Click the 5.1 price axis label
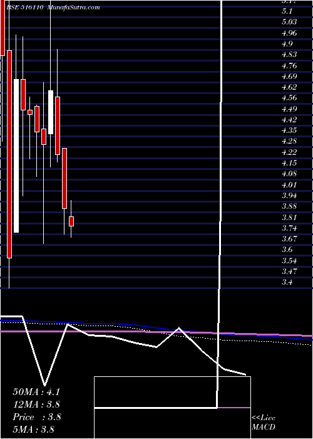 pos(287,11)
